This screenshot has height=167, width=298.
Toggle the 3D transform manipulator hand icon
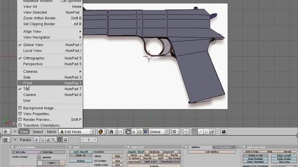point(128,132)
